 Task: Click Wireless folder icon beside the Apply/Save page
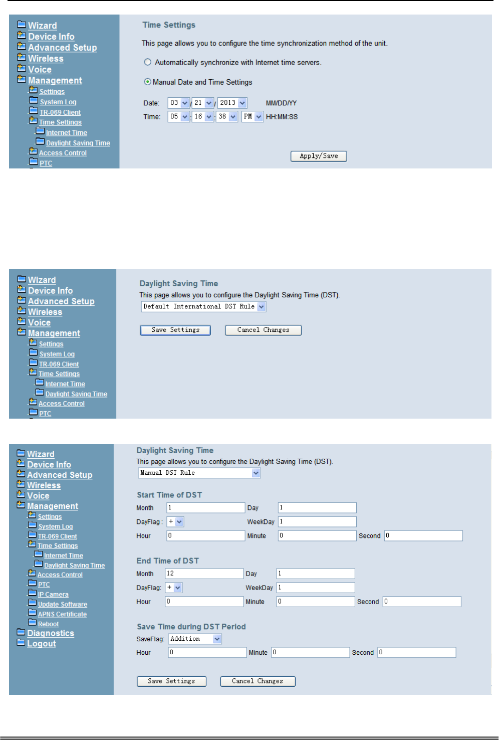[22, 57]
